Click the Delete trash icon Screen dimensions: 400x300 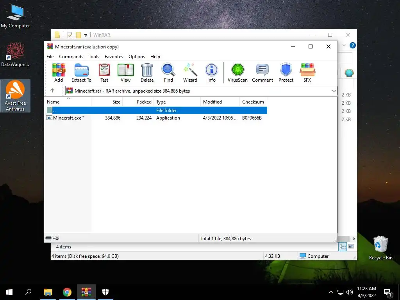(x=147, y=73)
